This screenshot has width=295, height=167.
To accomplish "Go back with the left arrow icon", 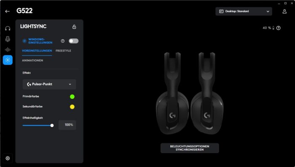I will [x=7, y=11].
